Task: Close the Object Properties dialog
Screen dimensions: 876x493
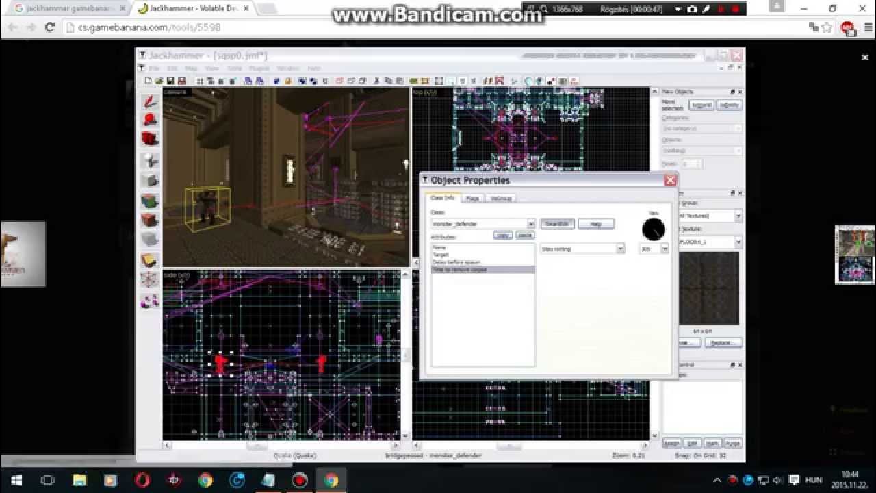Action: (670, 180)
